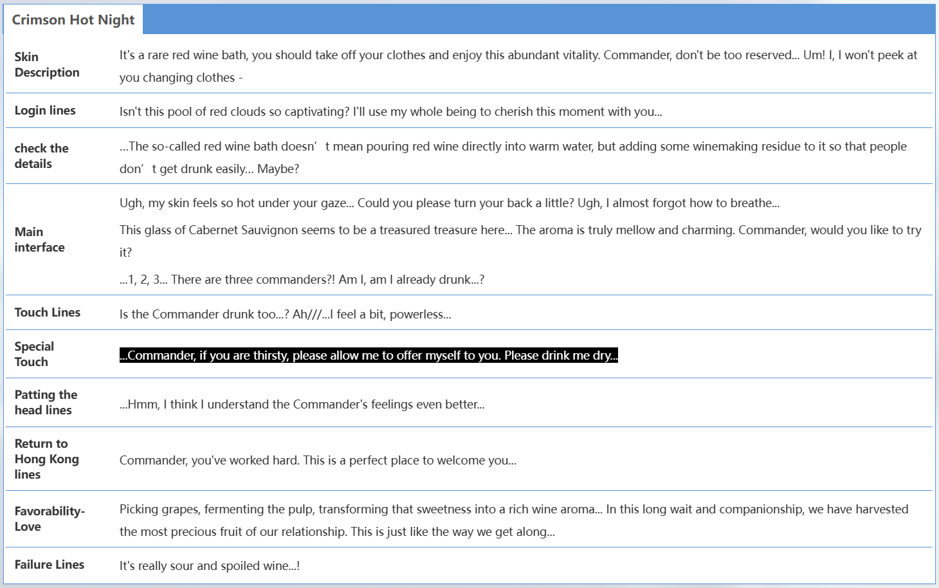This screenshot has width=939, height=588.
Task: Select the Skin Description row label
Action: [x=47, y=65]
